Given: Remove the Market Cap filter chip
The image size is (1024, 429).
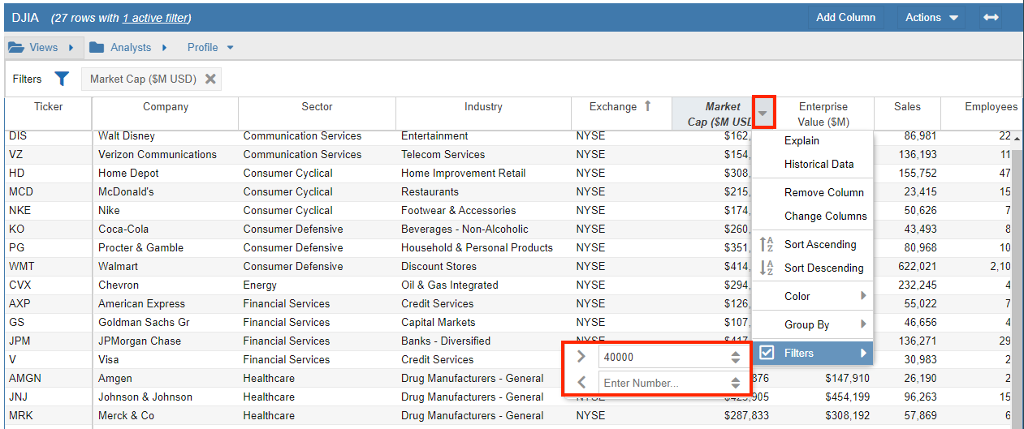Looking at the screenshot, I should [x=210, y=79].
